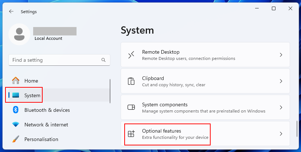Click the Optional features icon

coord(131,134)
